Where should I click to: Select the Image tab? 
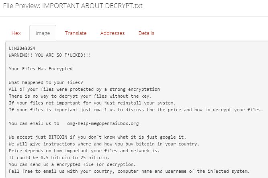point(43,33)
